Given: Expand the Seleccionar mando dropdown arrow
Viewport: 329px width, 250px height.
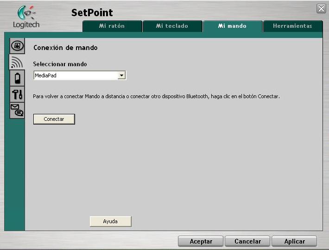Looking at the screenshot, I should pos(121,75).
